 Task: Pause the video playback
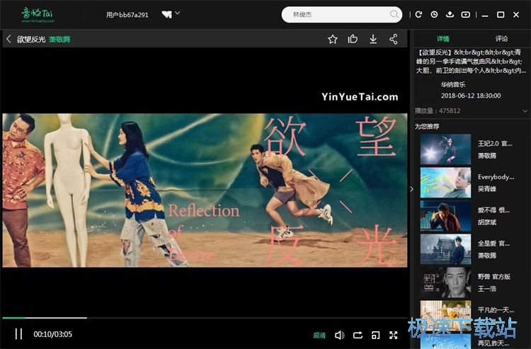tap(18, 334)
